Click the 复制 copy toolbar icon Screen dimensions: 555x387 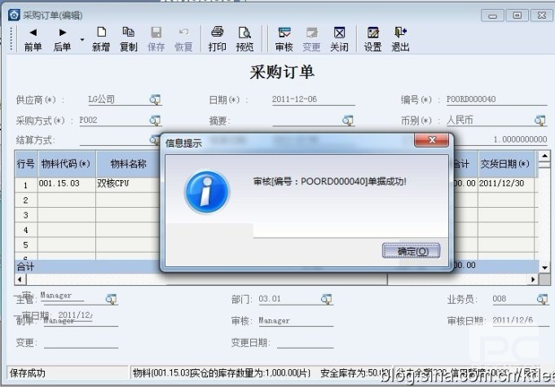pos(128,38)
